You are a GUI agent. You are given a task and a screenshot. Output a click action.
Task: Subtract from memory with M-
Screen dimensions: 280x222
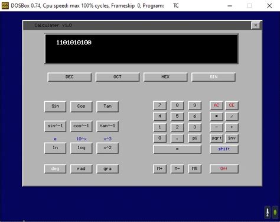tap(177, 169)
